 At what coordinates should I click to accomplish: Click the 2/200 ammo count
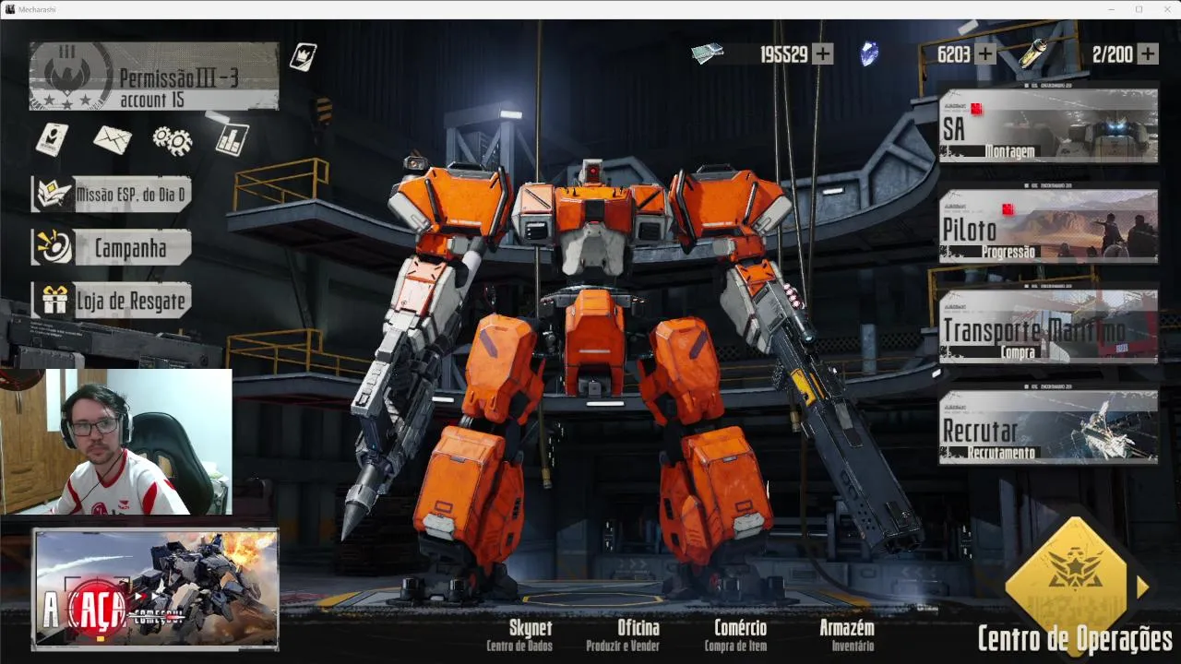pos(1112,54)
